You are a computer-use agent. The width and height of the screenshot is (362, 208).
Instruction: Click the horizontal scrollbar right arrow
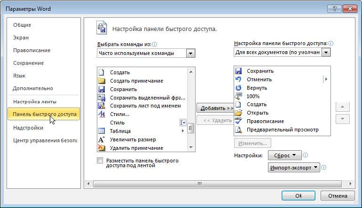tap(350, 184)
